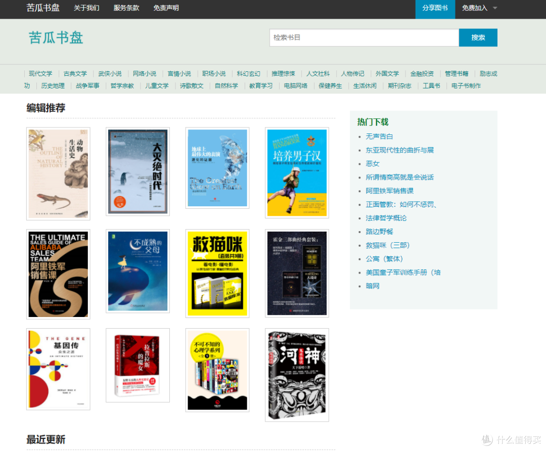The width and height of the screenshot is (546, 451).
Task: Open the 地球上最伟大的表演 book cover
Action: pos(217,168)
